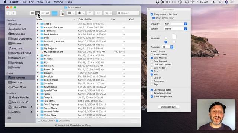Toggle Browse in list view
238x133 pixels.
pos(154,18)
